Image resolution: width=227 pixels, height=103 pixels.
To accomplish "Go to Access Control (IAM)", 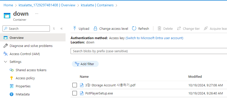I will click(25, 54).
